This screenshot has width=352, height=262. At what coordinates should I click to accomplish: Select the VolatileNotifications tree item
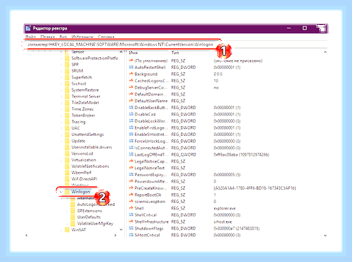90,167
